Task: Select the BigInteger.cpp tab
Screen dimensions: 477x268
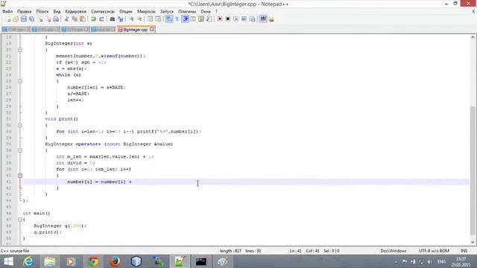Action: pyautogui.click(x=136, y=30)
